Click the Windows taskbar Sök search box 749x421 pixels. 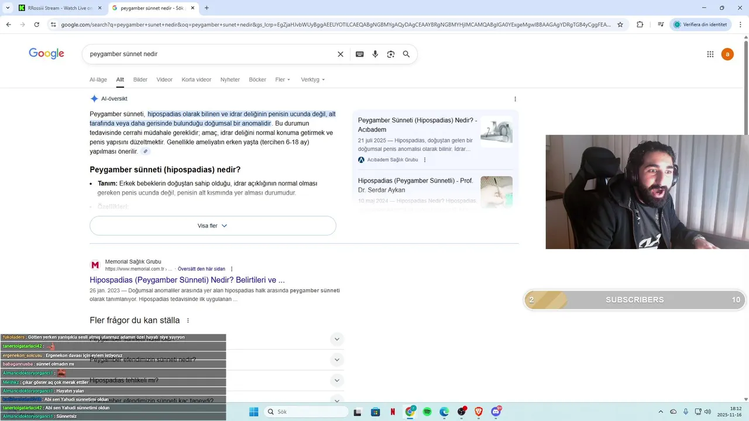point(306,412)
